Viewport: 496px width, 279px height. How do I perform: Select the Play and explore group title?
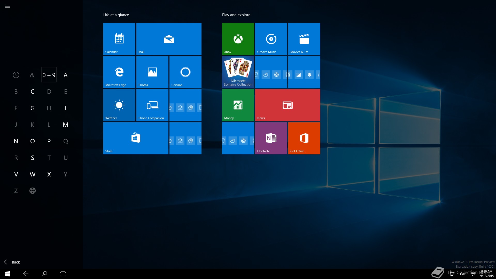(236, 15)
